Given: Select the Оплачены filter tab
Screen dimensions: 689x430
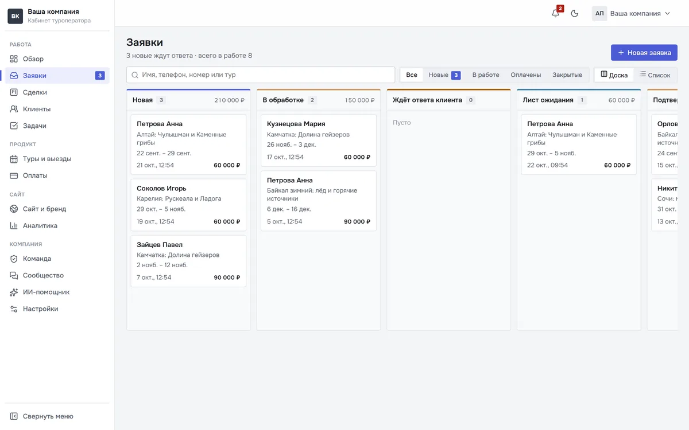Looking at the screenshot, I should (526, 75).
